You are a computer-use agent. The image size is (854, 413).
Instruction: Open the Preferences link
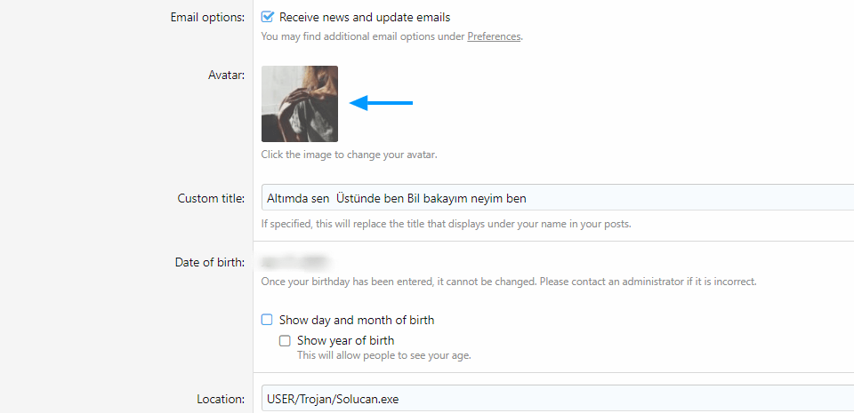(494, 37)
